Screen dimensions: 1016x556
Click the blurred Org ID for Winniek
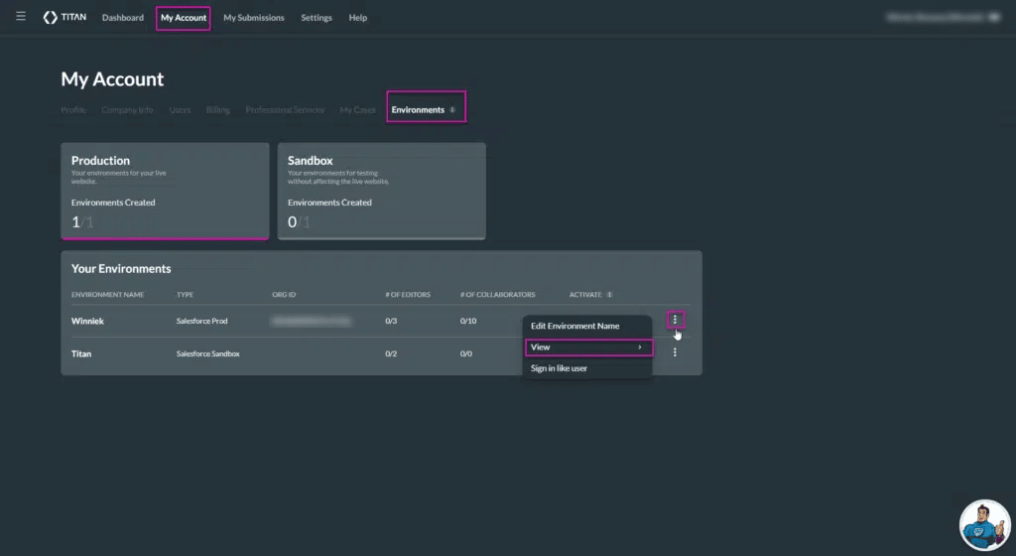coord(311,321)
